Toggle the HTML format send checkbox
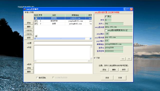Image resolution: width=160 pixels, height=91 pixels. [x=53, y=78]
